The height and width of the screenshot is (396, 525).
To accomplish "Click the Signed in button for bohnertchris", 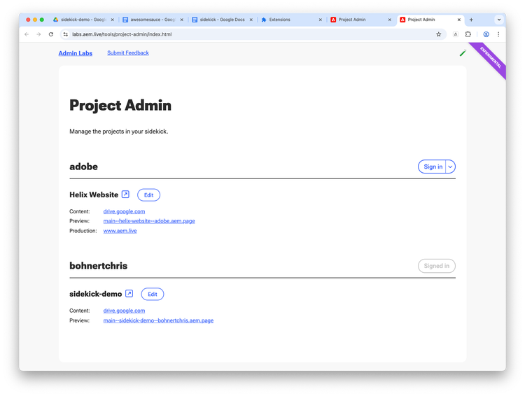I will pos(437,266).
